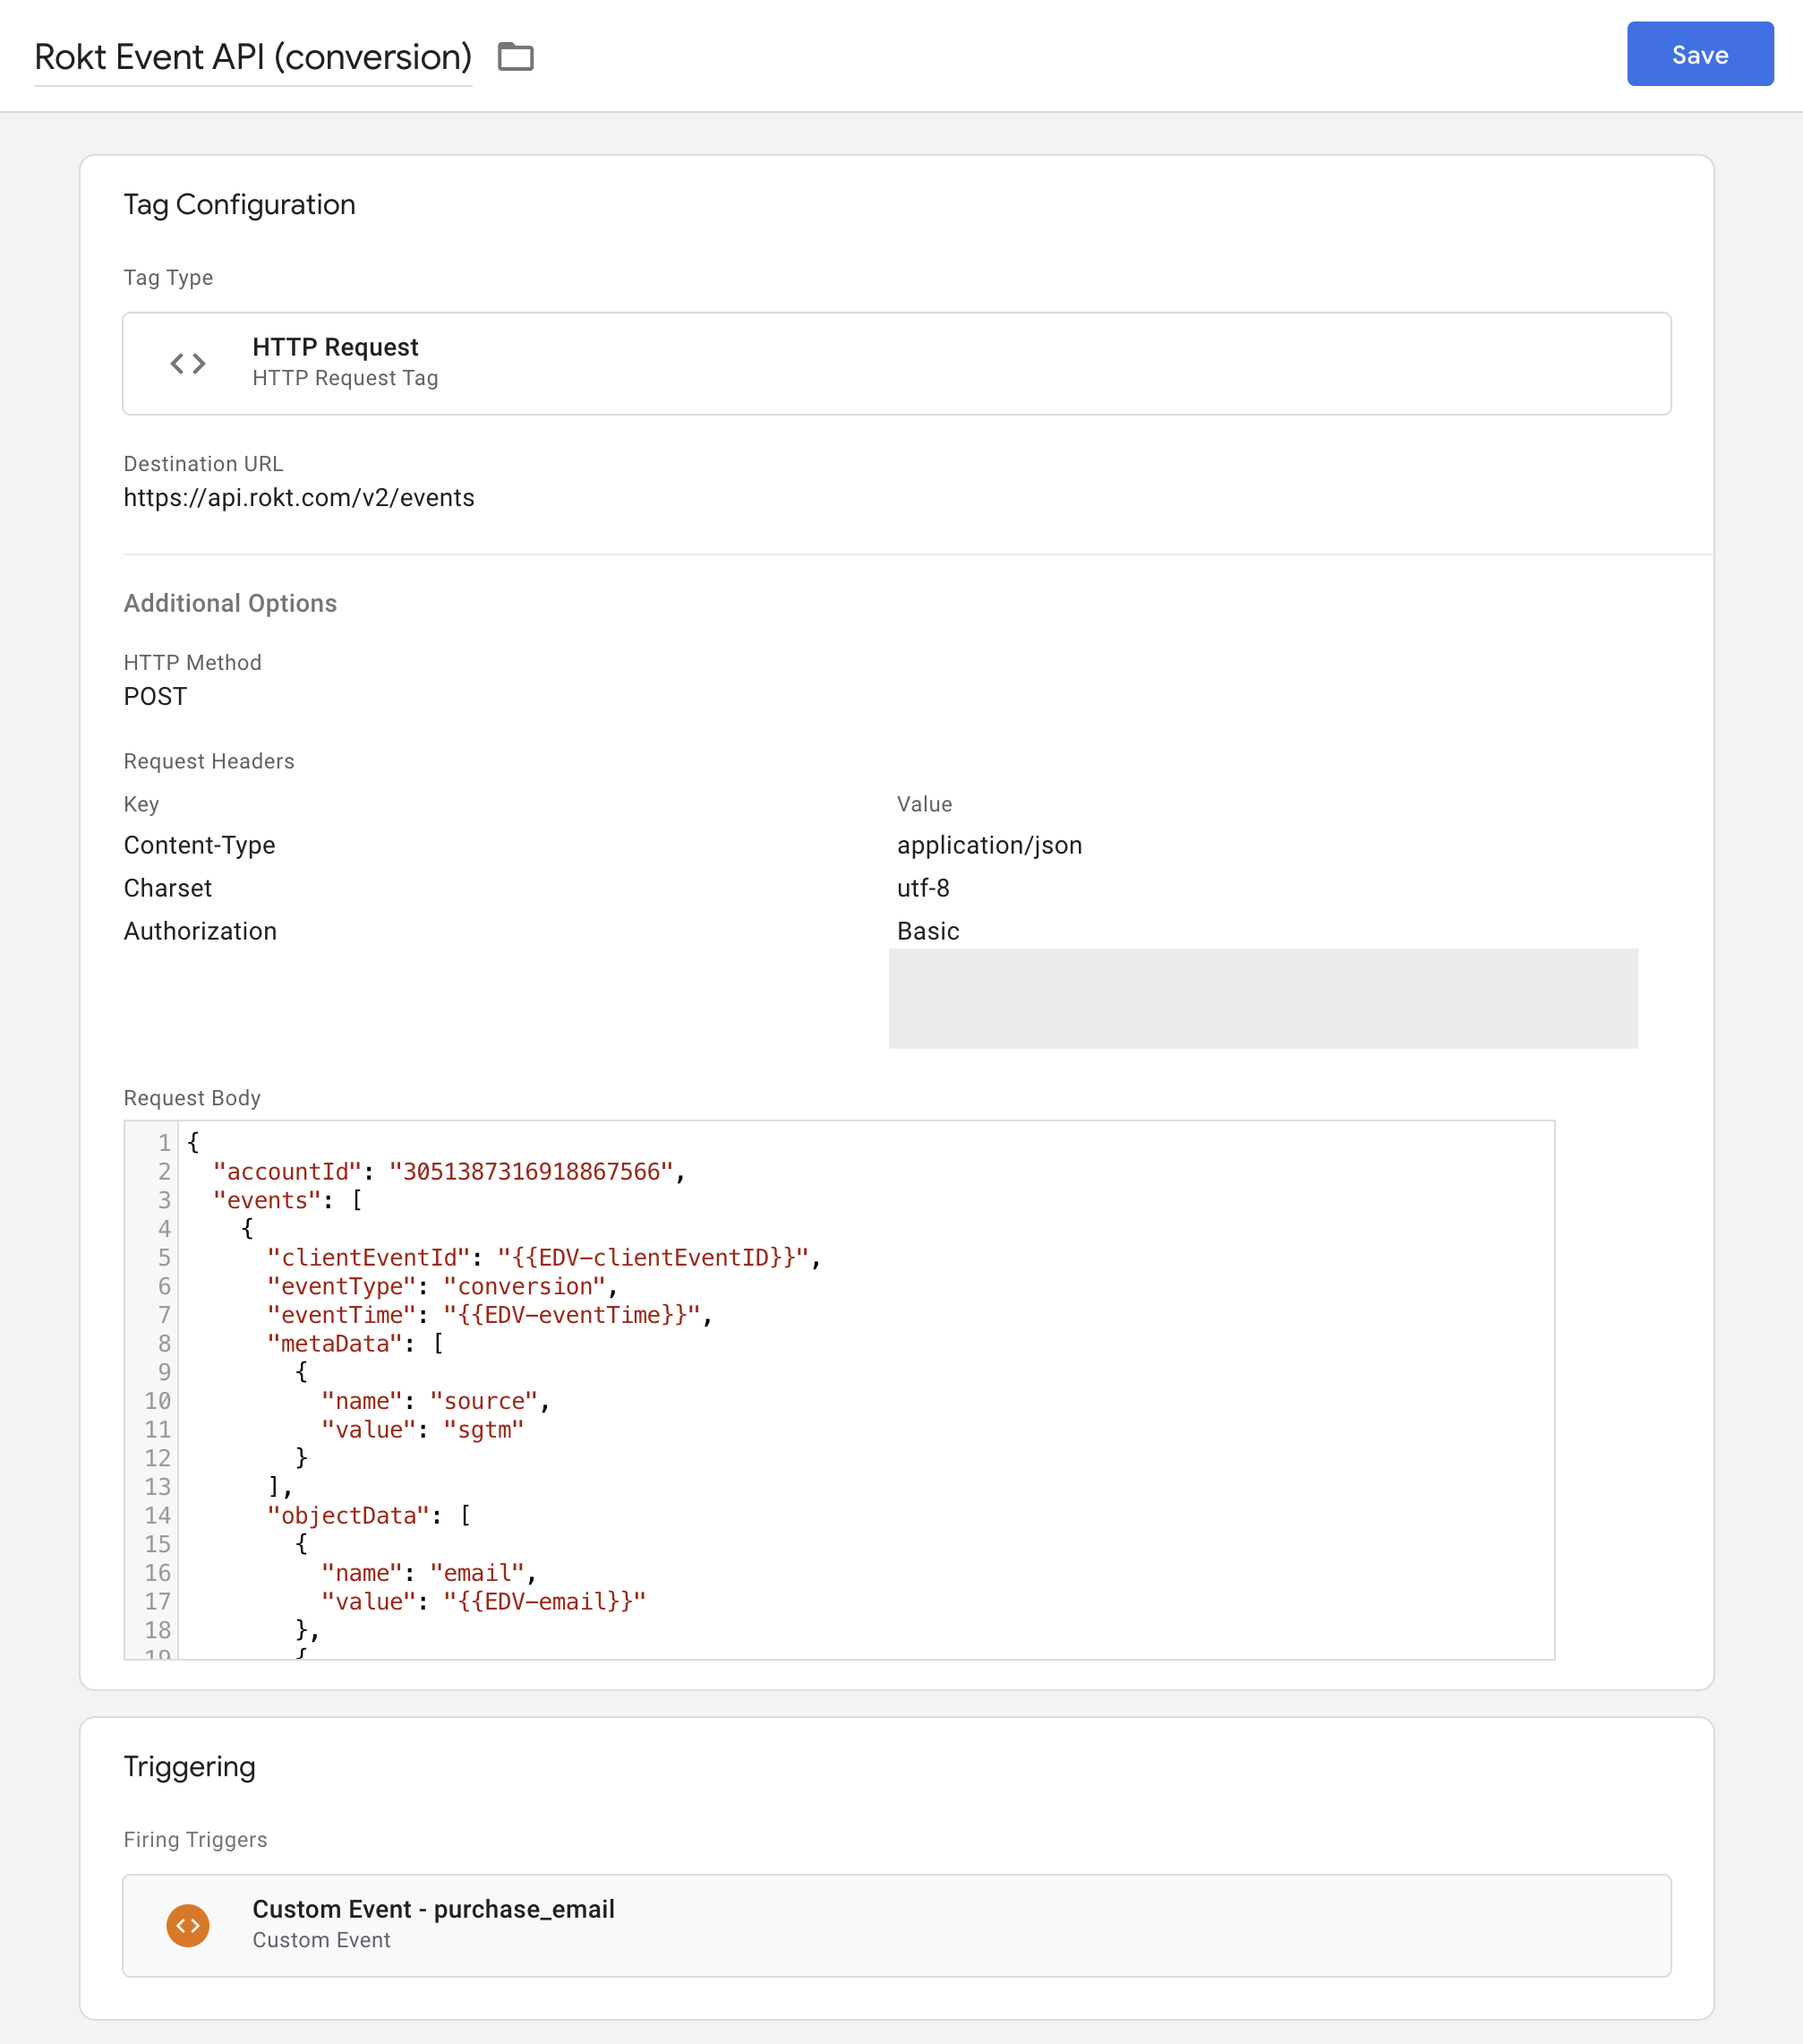Open the HTTP Request tag type card
Viewport: 1803px width, 2044px height.
(x=895, y=363)
